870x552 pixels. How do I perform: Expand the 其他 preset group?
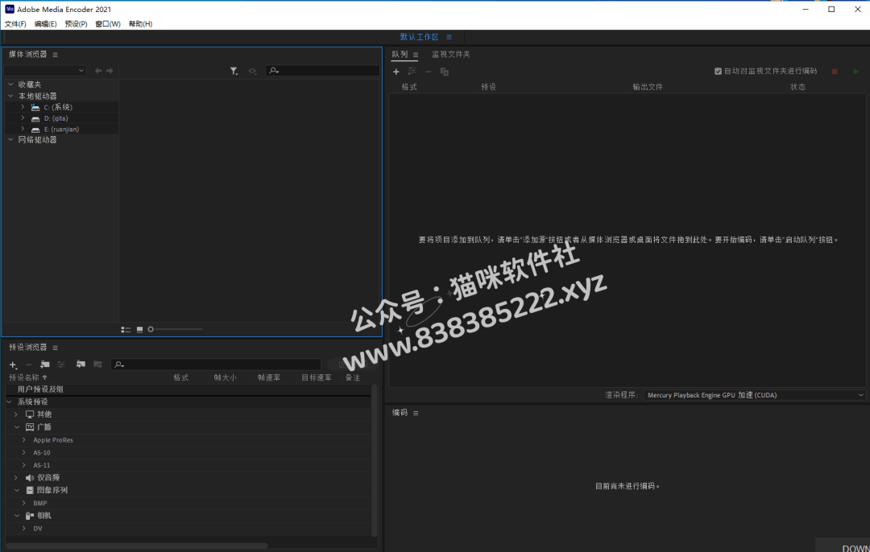(16, 414)
